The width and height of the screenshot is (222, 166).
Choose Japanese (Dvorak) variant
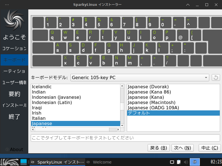pyautogui.click(x=173, y=87)
